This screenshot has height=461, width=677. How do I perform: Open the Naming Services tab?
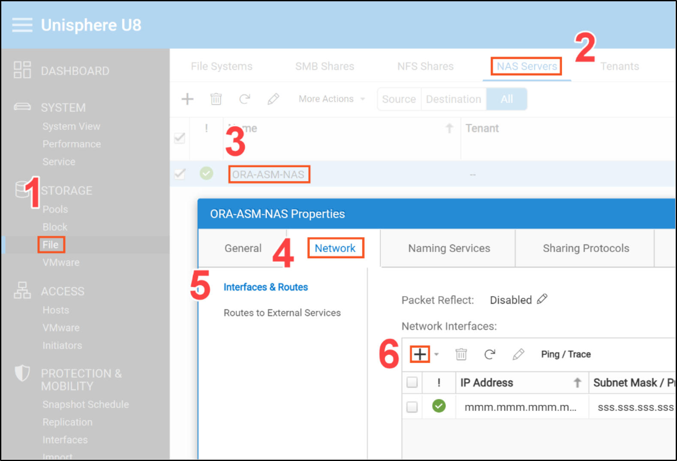click(x=449, y=248)
